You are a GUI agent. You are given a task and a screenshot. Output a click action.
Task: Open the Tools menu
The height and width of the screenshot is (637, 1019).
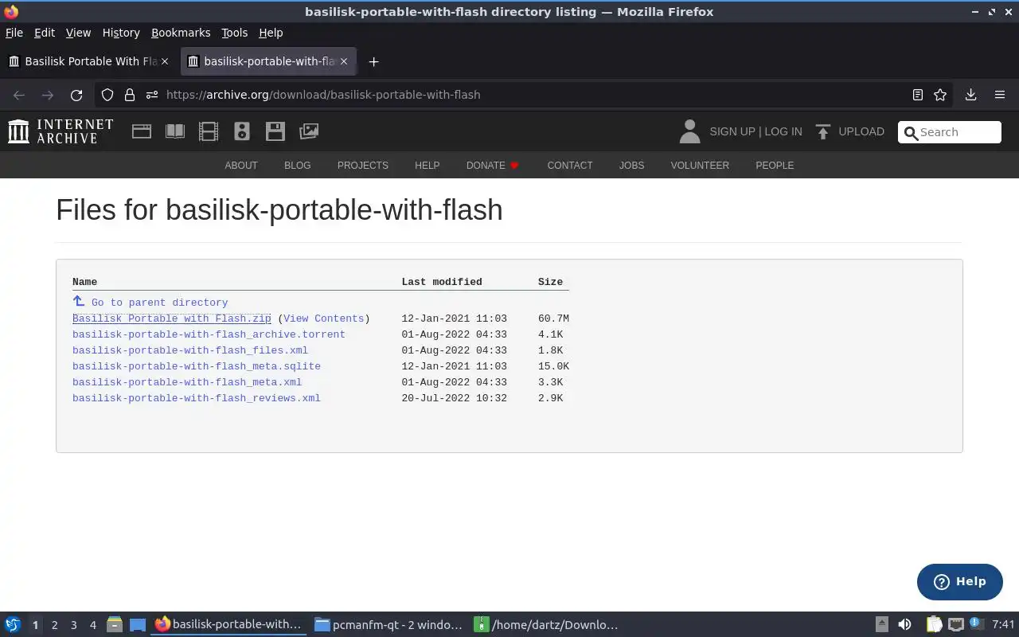[x=234, y=33]
